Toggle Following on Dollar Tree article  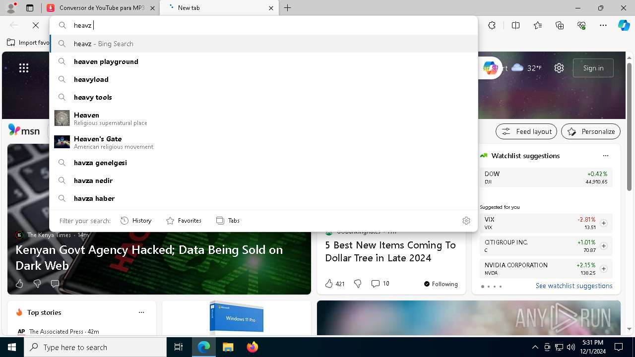click(441, 284)
